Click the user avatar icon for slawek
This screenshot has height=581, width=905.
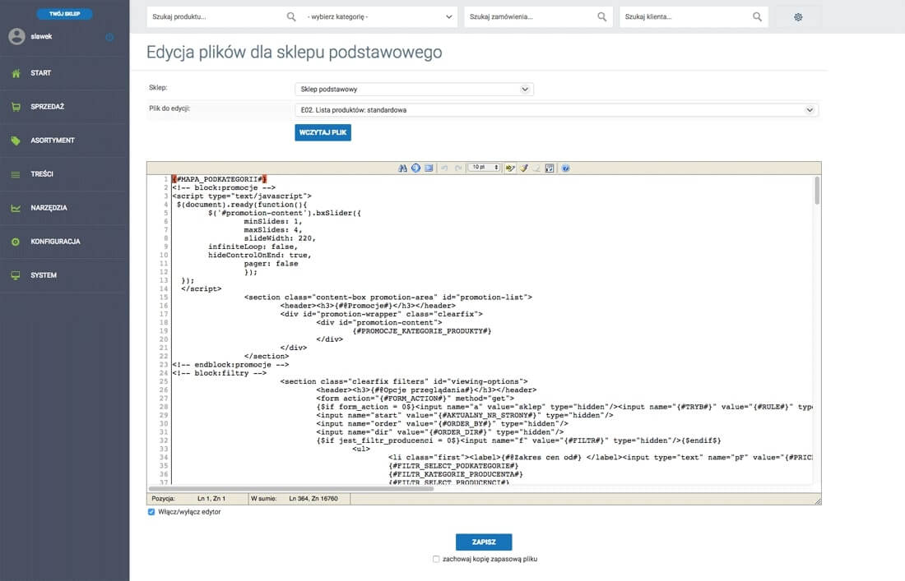[x=16, y=36]
